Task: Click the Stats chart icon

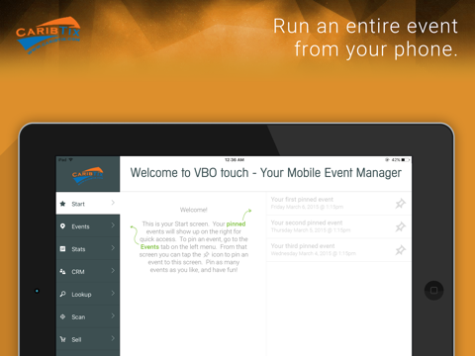Action: pos(62,249)
